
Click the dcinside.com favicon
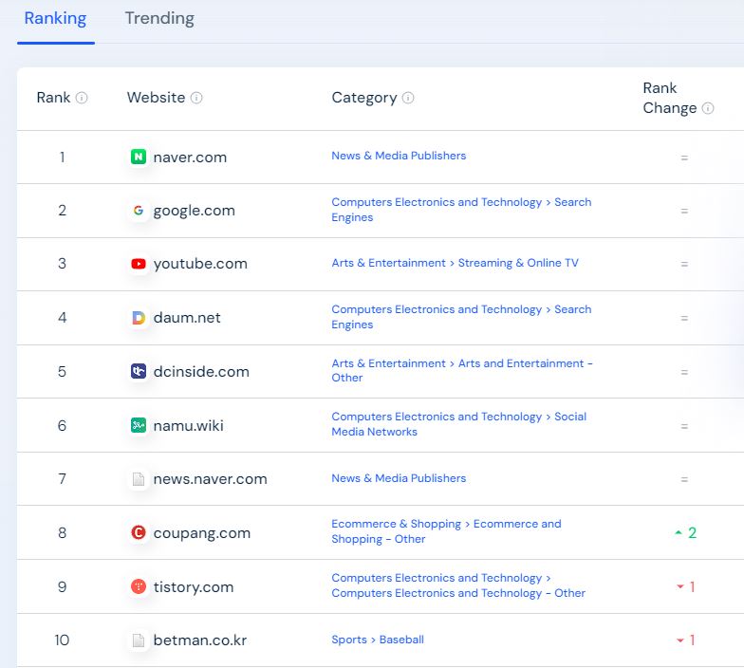tap(139, 371)
